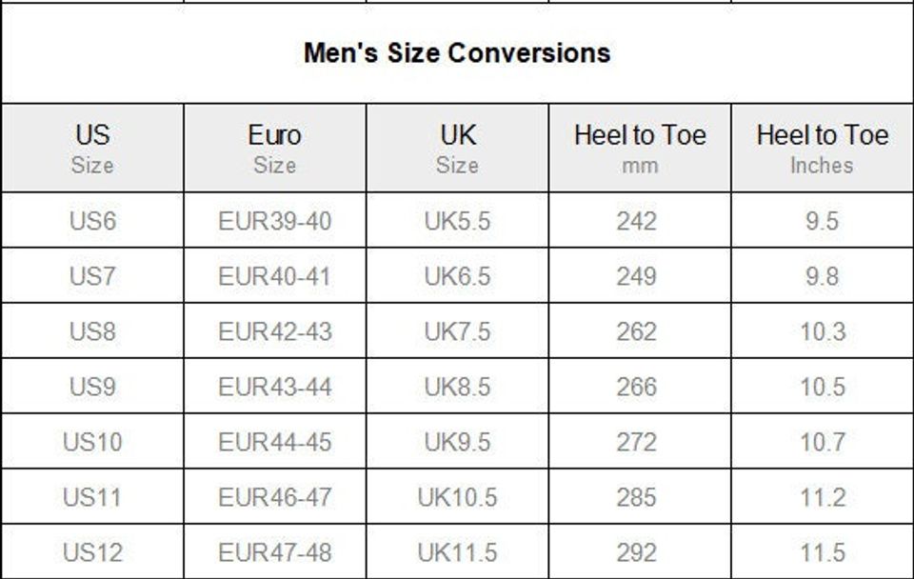Click the UK Size column header
The height and width of the screenshot is (579, 914).
pyautogui.click(x=457, y=149)
